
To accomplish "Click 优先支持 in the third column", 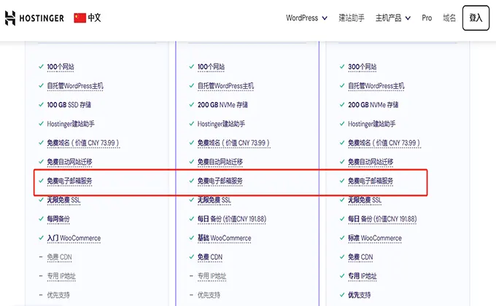I will coord(359,295).
